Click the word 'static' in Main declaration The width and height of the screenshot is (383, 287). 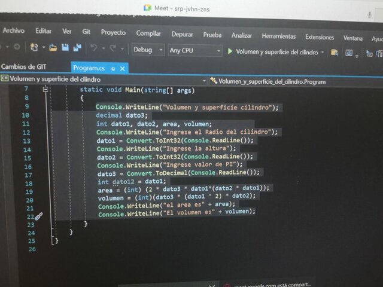pyautogui.click(x=91, y=89)
